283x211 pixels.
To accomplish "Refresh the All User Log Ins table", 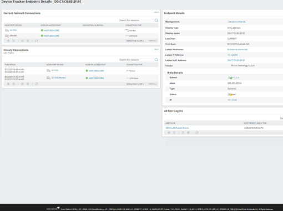I will (197, 133).
